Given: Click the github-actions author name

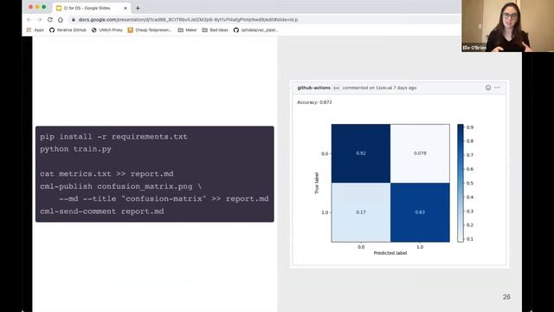Looking at the screenshot, I should click(313, 88).
